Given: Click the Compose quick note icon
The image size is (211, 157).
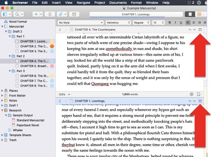Looking at the screenshot, I should [x=74, y=14].
